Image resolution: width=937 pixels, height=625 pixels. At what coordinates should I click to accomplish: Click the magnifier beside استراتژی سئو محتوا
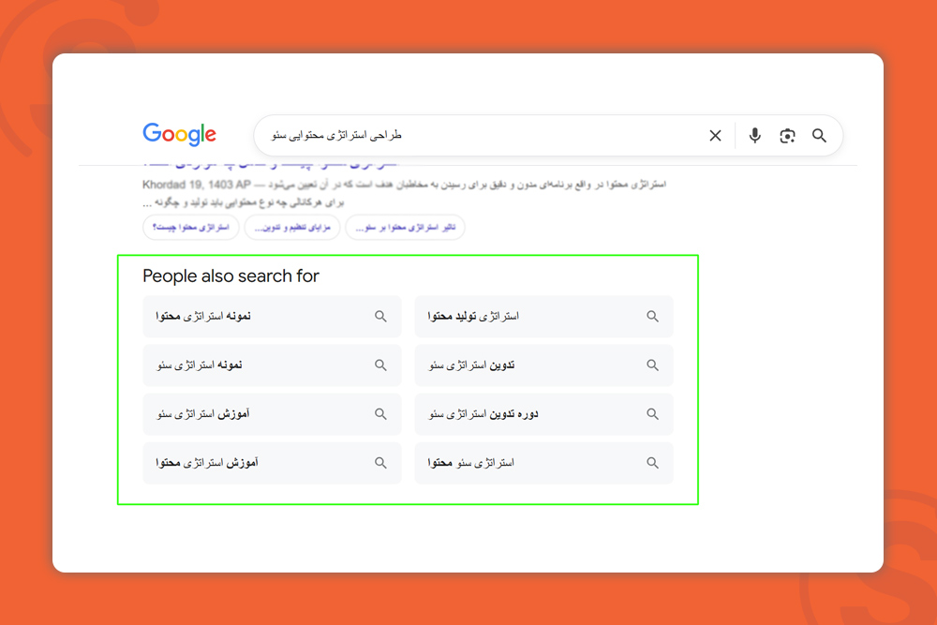click(x=652, y=462)
